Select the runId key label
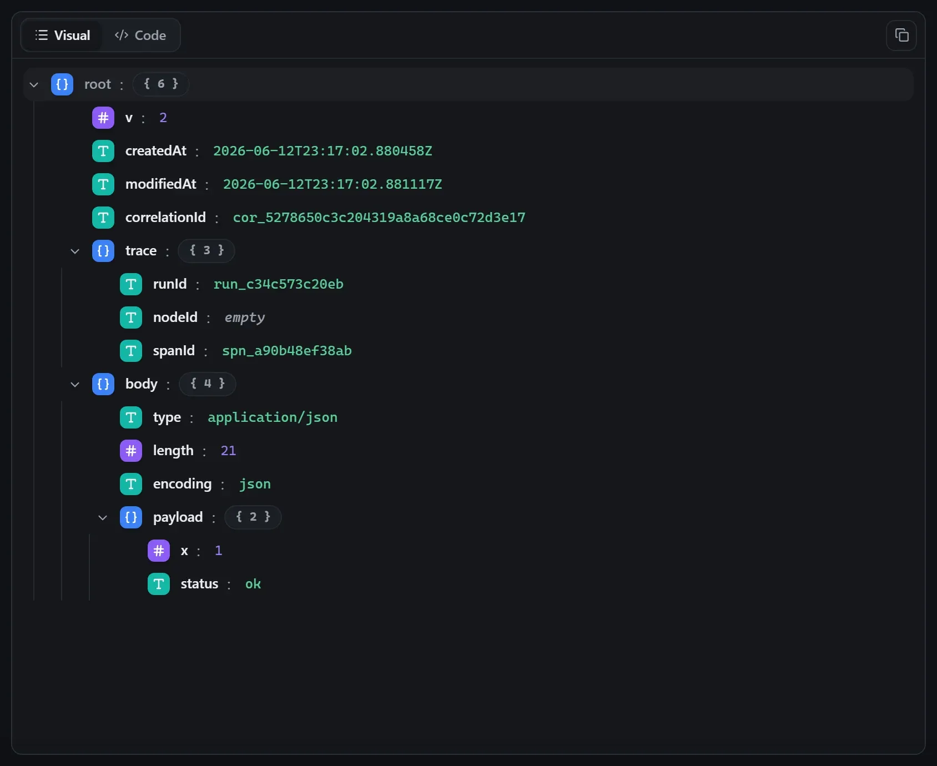The height and width of the screenshot is (766, 937). coord(170,284)
